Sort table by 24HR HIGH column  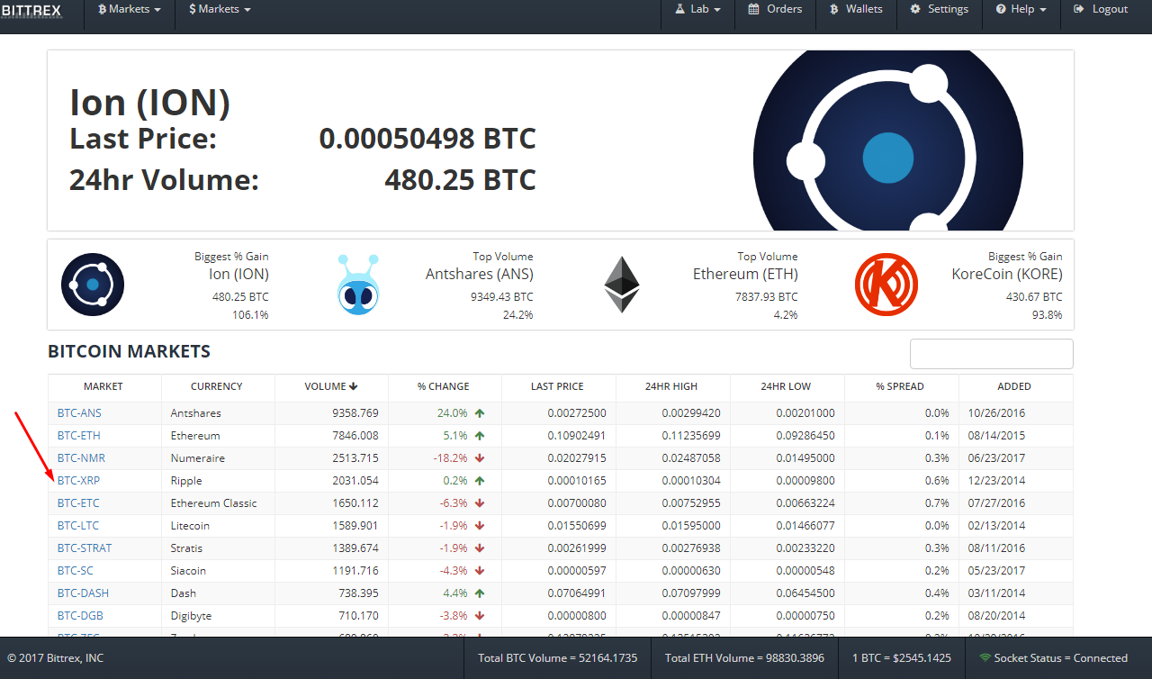click(x=671, y=386)
